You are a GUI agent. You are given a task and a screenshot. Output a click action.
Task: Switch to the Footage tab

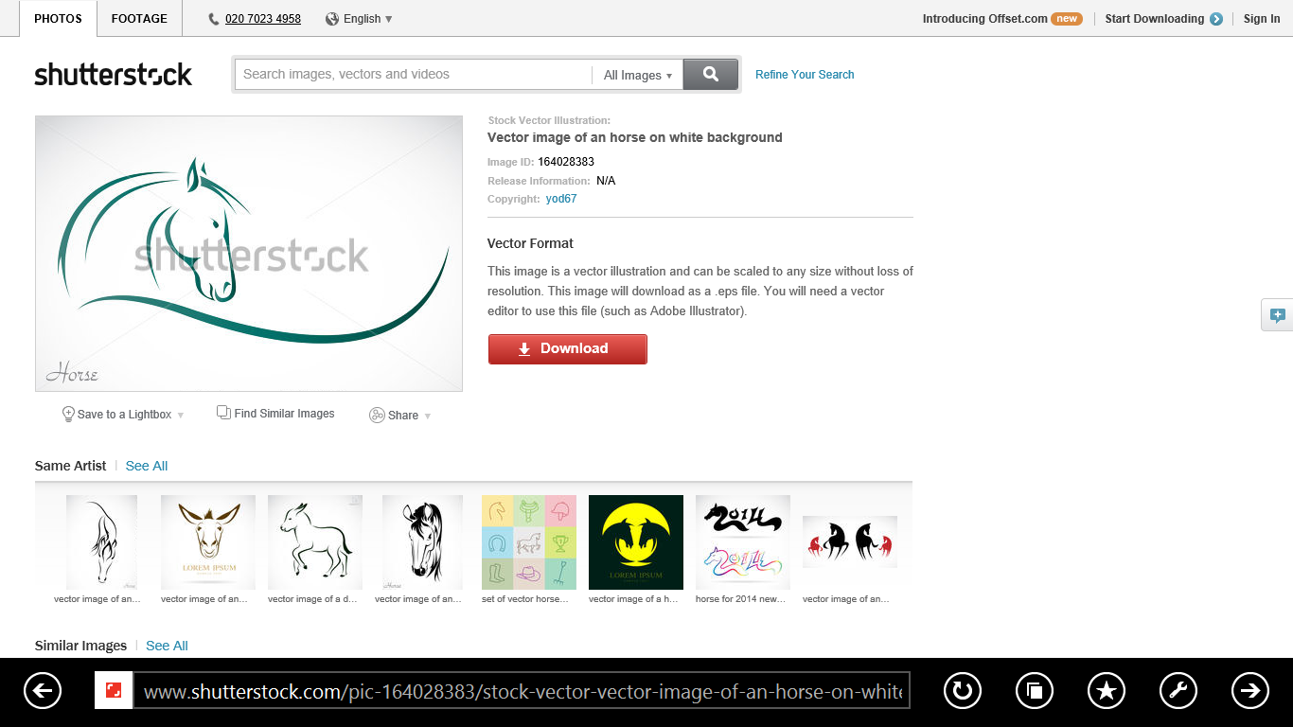point(139,19)
